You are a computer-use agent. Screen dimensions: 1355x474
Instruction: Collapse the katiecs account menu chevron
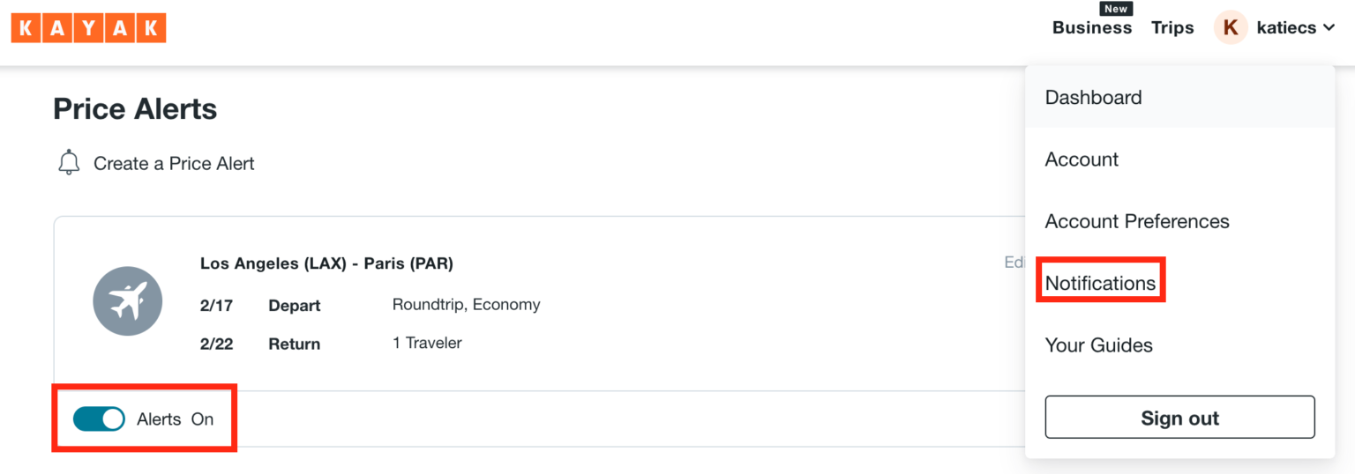click(x=1329, y=28)
